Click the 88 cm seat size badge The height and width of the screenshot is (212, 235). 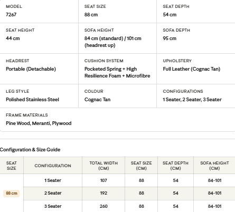(12, 194)
